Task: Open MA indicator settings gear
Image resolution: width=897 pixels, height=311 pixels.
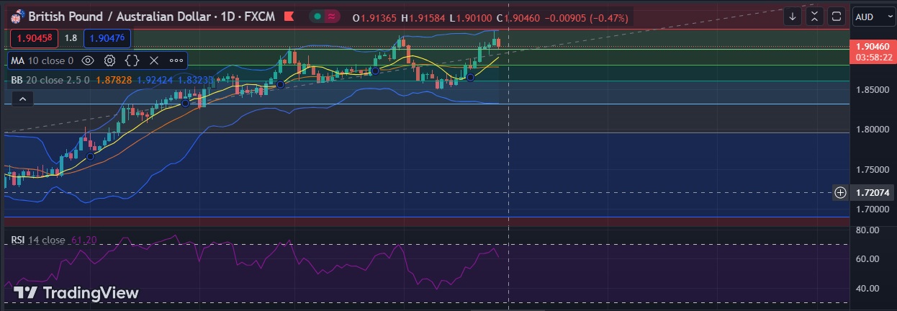Action: (110, 60)
